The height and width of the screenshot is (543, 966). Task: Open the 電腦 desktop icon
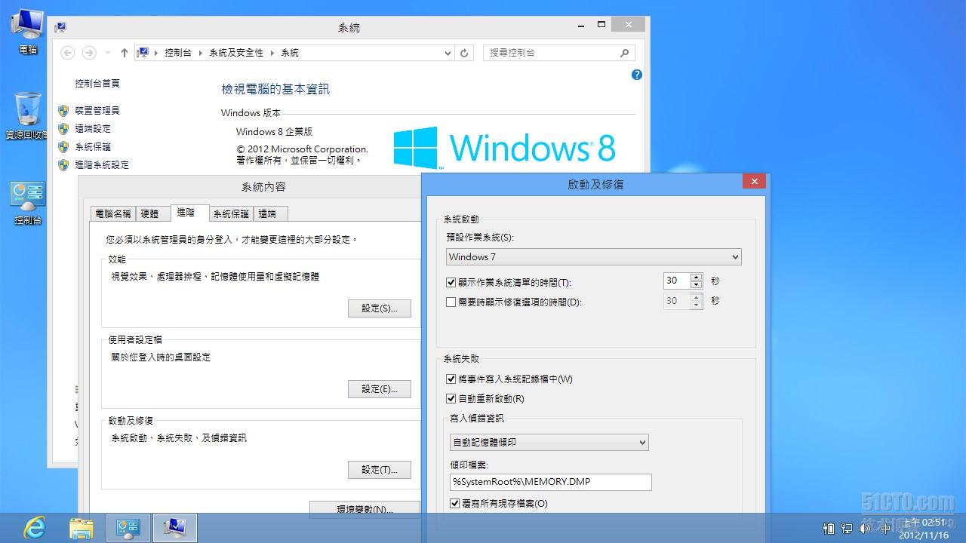coord(28,32)
